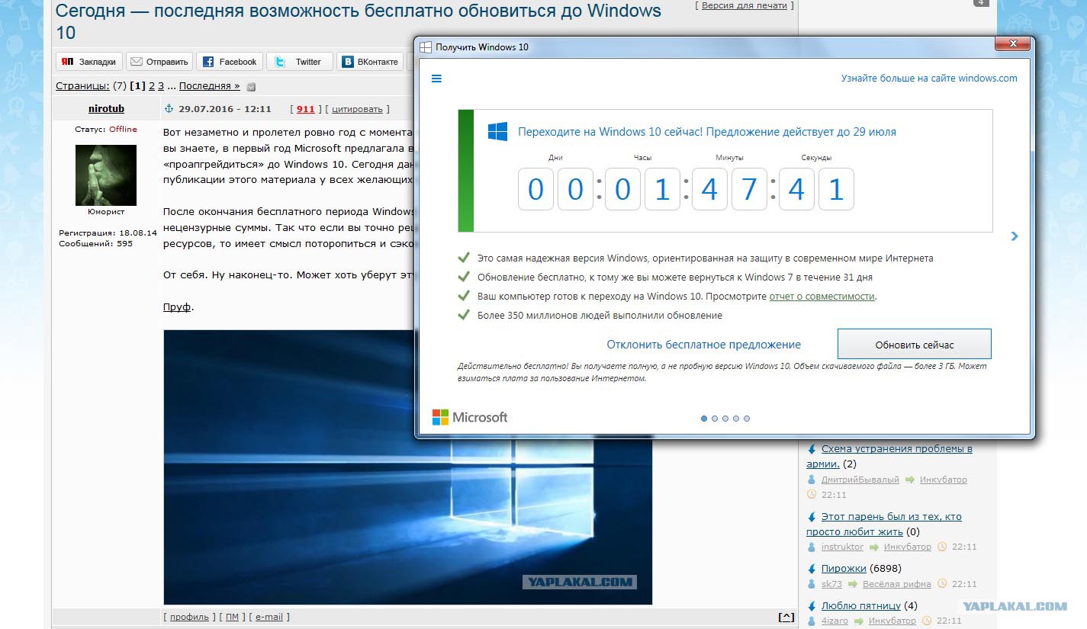Click the Windows logo beside the upgrade offer heading

coord(498,132)
